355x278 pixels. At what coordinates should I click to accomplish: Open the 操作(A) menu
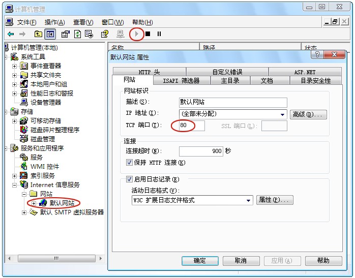point(55,22)
